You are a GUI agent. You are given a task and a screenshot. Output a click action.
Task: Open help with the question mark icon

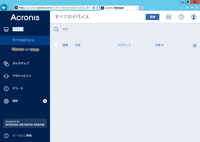[x=181, y=17]
